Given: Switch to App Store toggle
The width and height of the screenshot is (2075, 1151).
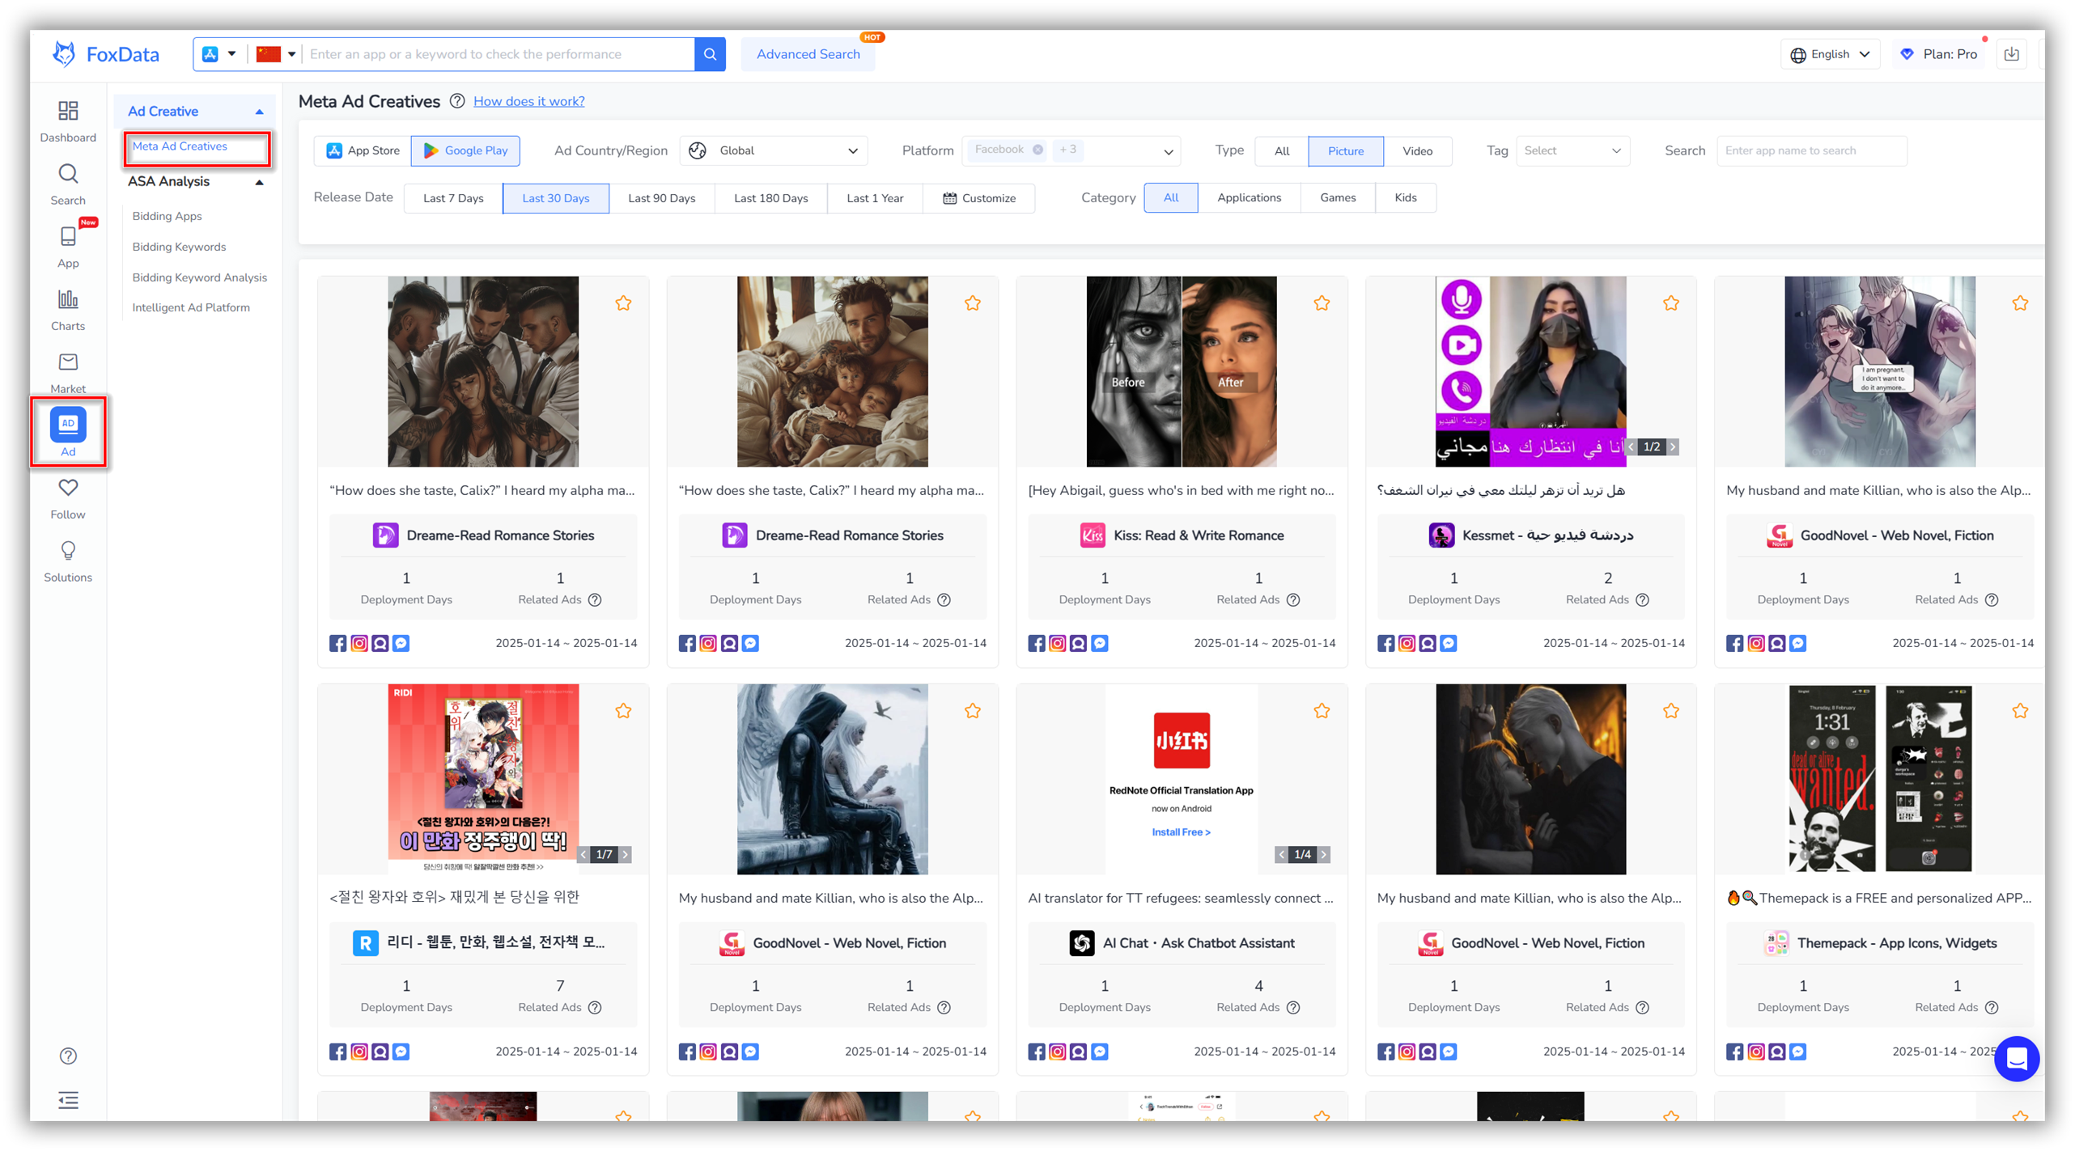Looking at the screenshot, I should click(x=363, y=150).
